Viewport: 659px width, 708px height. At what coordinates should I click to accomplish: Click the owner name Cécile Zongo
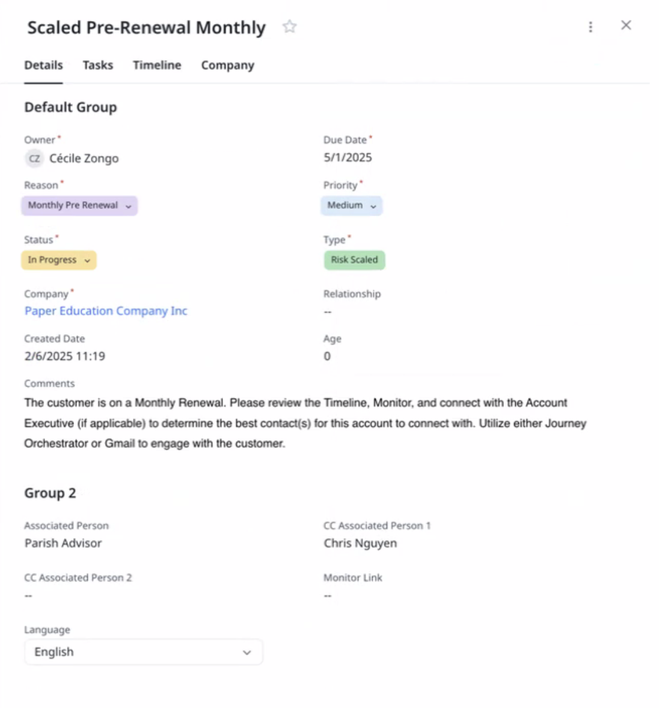(84, 158)
